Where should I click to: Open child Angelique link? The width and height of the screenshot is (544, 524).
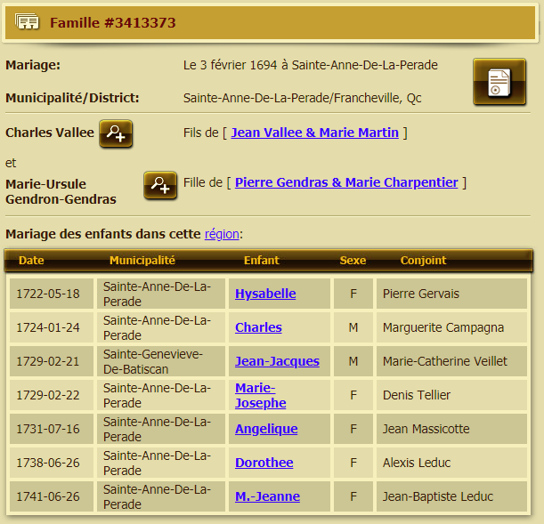click(266, 429)
